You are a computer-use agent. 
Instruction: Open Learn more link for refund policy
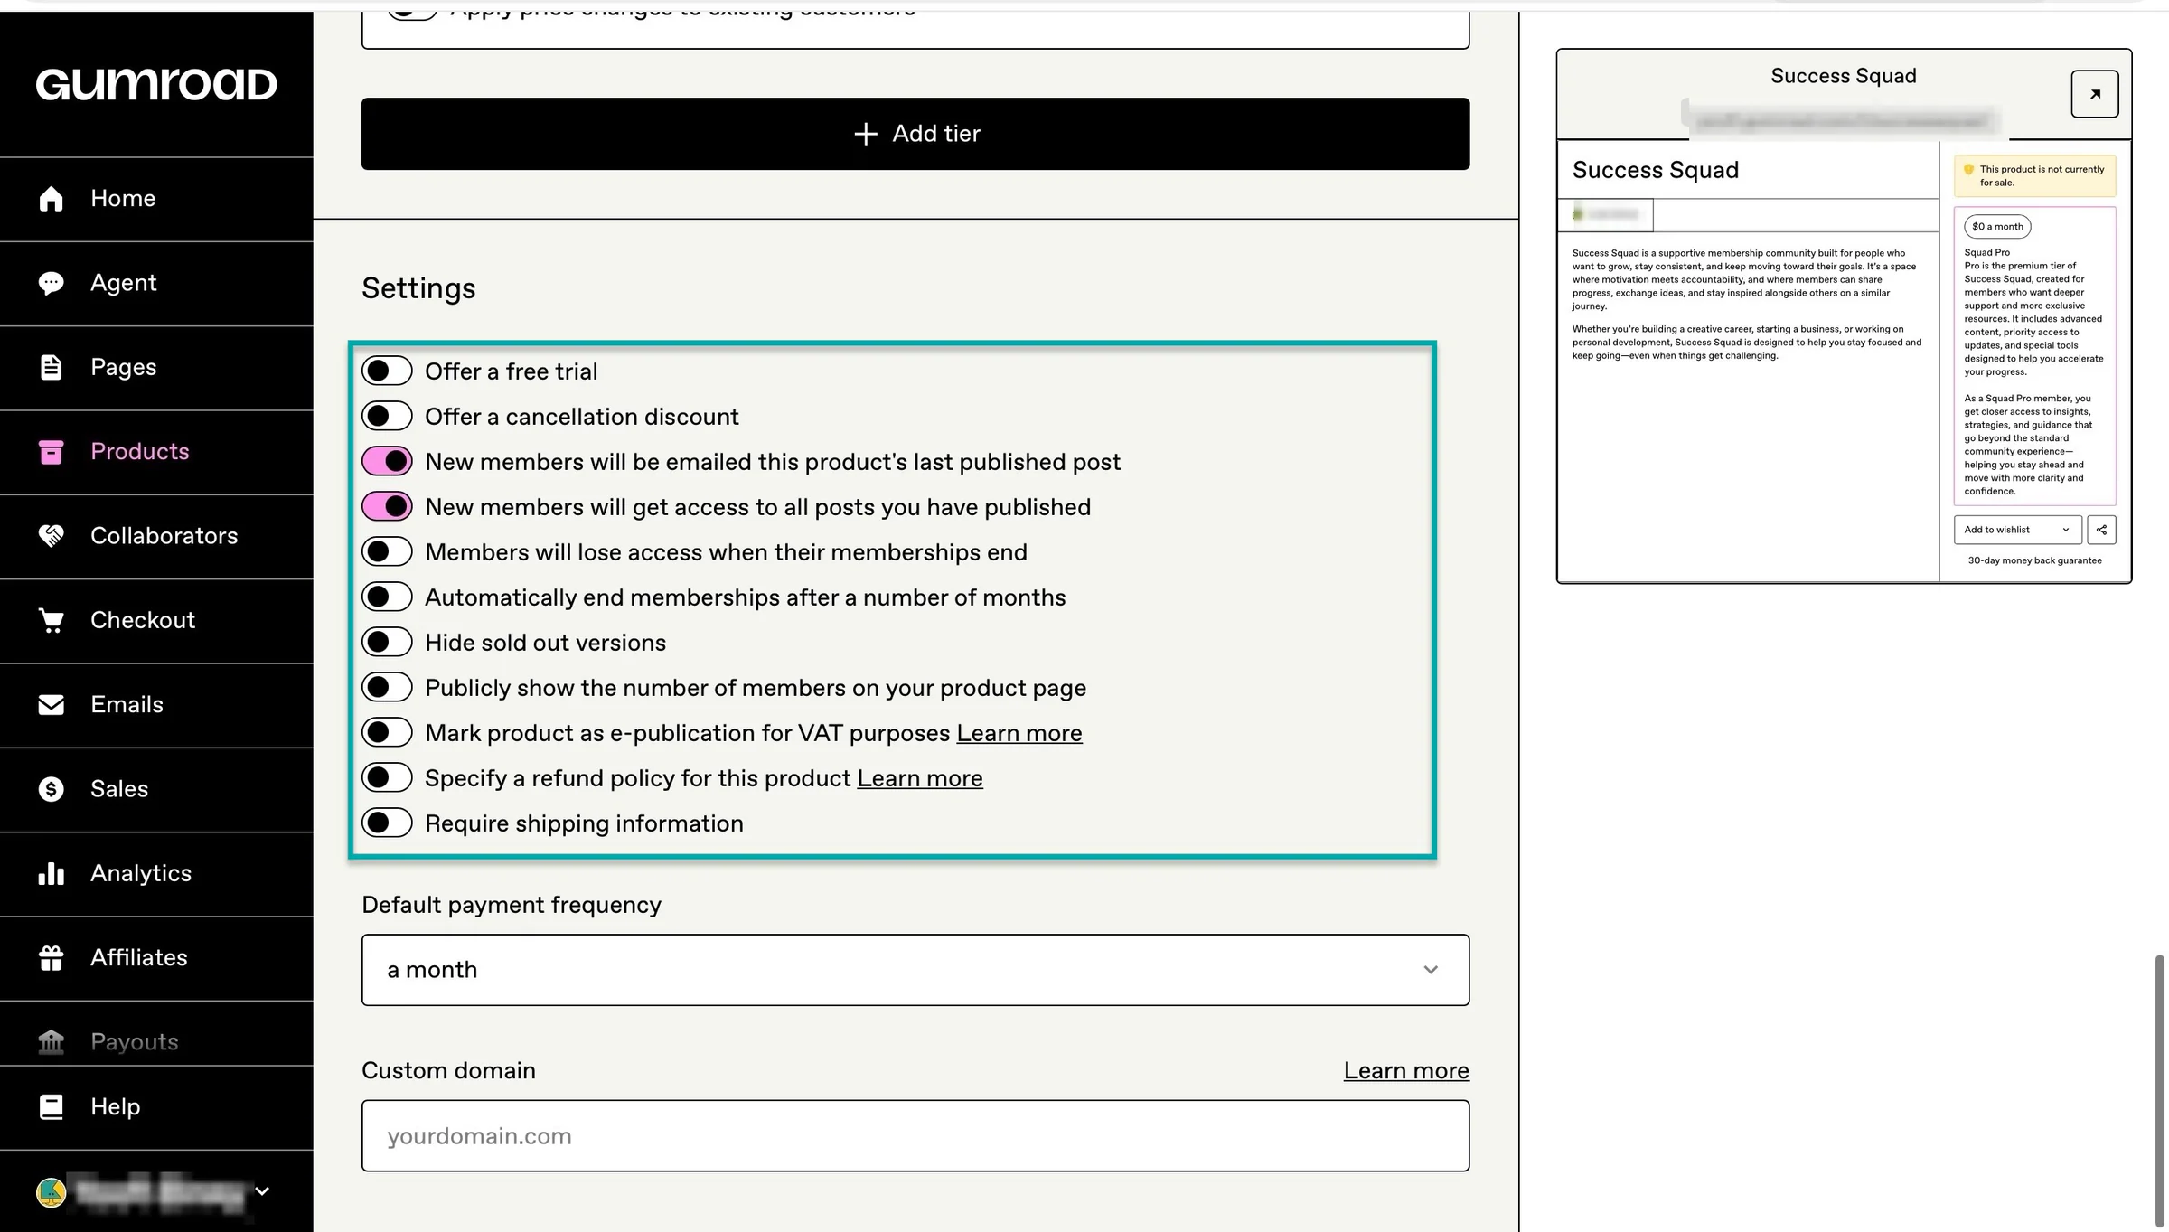pyautogui.click(x=919, y=778)
